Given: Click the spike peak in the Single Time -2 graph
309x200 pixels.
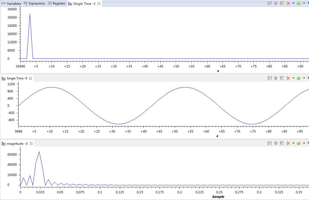Looking at the screenshot, I should pyautogui.click(x=30, y=14).
